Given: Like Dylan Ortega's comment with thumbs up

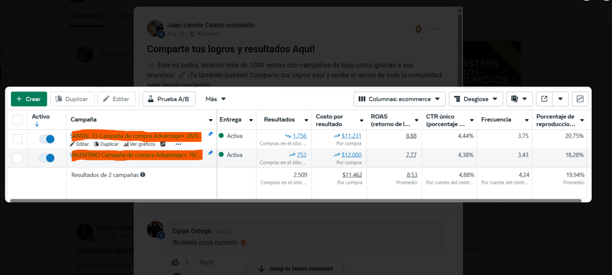Looking at the screenshot, I should click(x=175, y=262).
